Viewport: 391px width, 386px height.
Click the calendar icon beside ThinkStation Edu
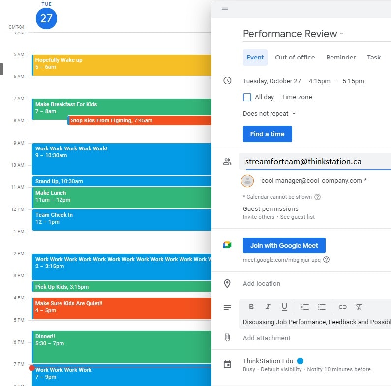[x=227, y=364]
